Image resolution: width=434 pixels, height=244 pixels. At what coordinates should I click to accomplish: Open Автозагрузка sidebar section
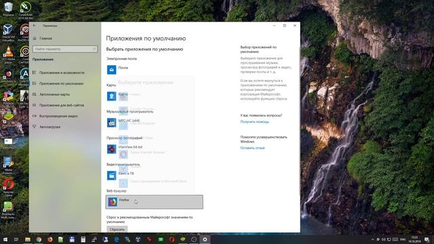50,127
